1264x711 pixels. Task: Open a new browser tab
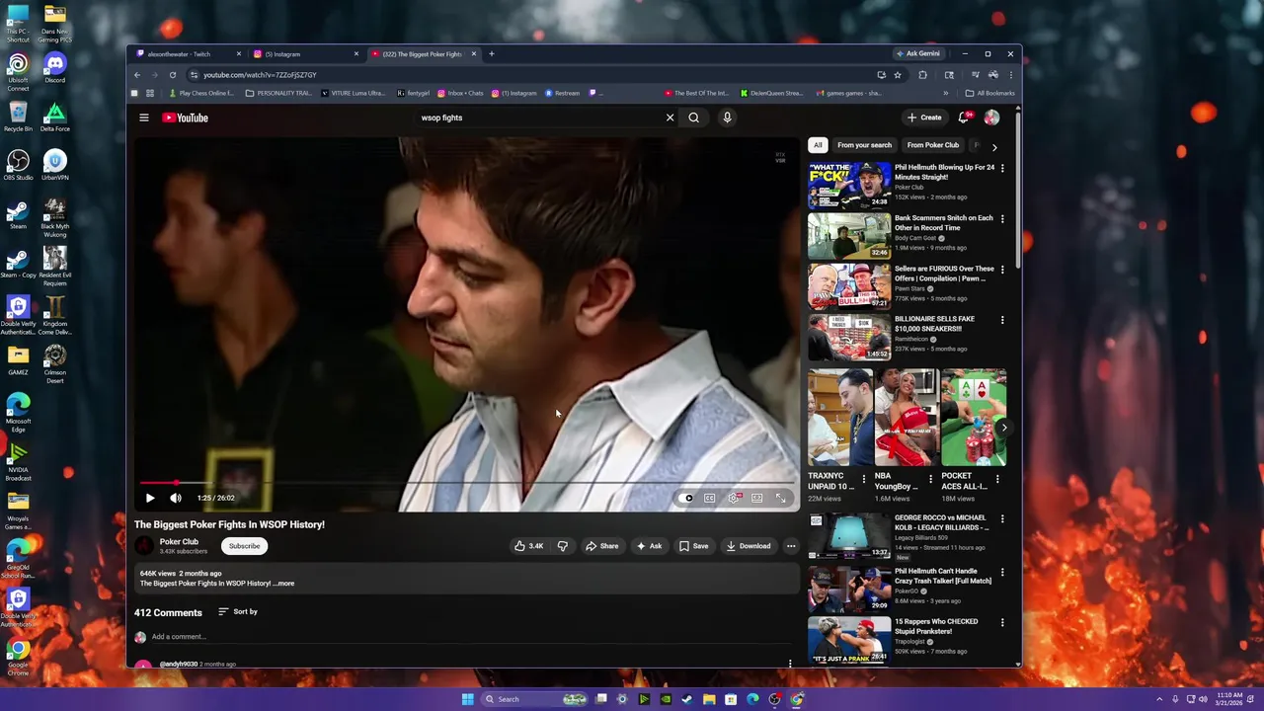492,54
